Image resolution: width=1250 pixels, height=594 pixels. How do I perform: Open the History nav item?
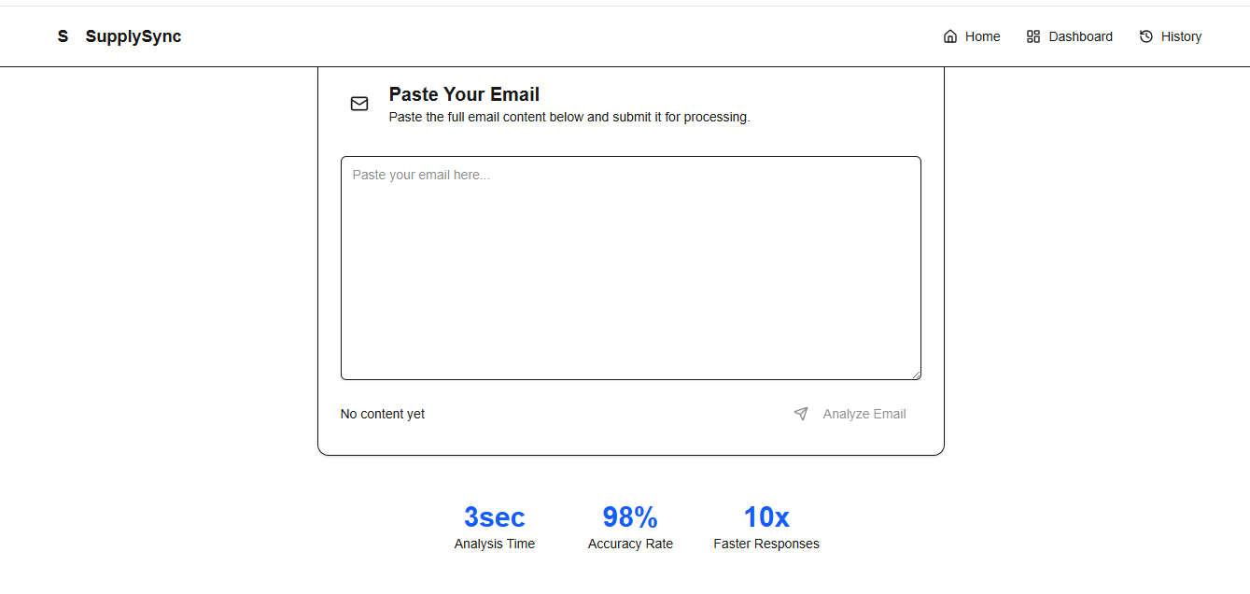coord(1171,36)
